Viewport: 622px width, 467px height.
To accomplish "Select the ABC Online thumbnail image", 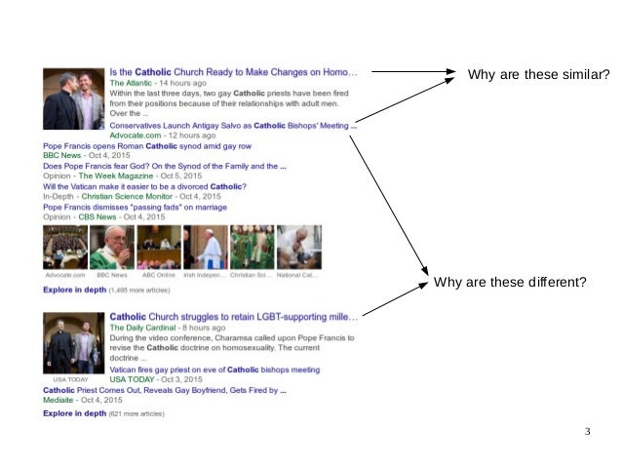I will coord(159,248).
